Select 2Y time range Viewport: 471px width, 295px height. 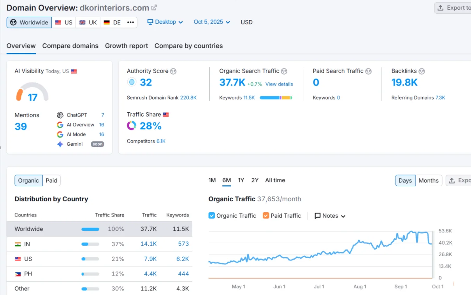point(255,180)
